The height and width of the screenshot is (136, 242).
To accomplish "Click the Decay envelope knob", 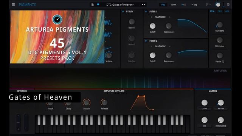I will tap(68, 104).
